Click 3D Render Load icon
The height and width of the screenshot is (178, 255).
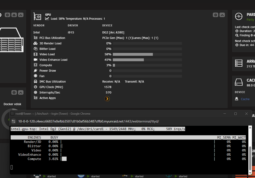pyautogui.click(x=35, y=43)
